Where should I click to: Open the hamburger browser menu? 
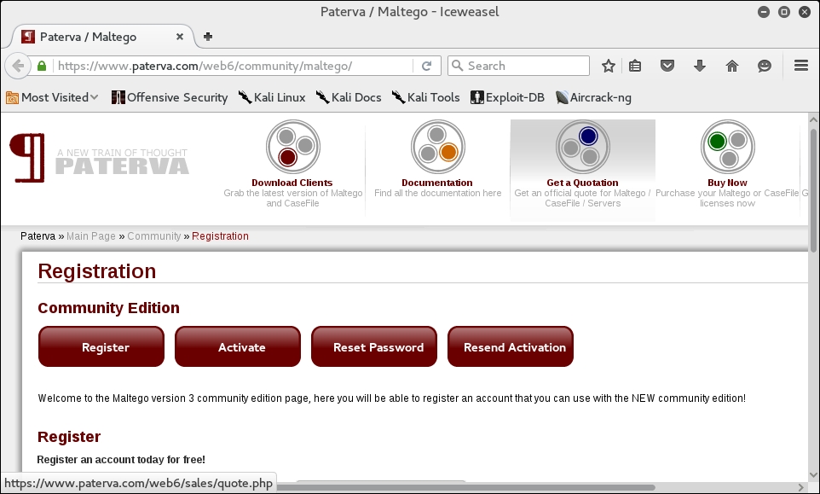801,66
